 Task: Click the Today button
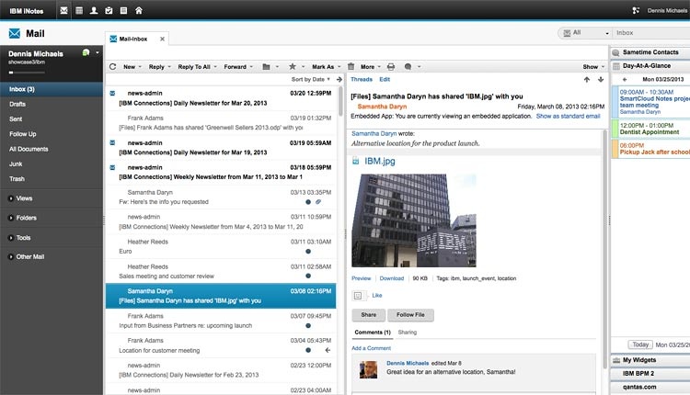pos(640,344)
